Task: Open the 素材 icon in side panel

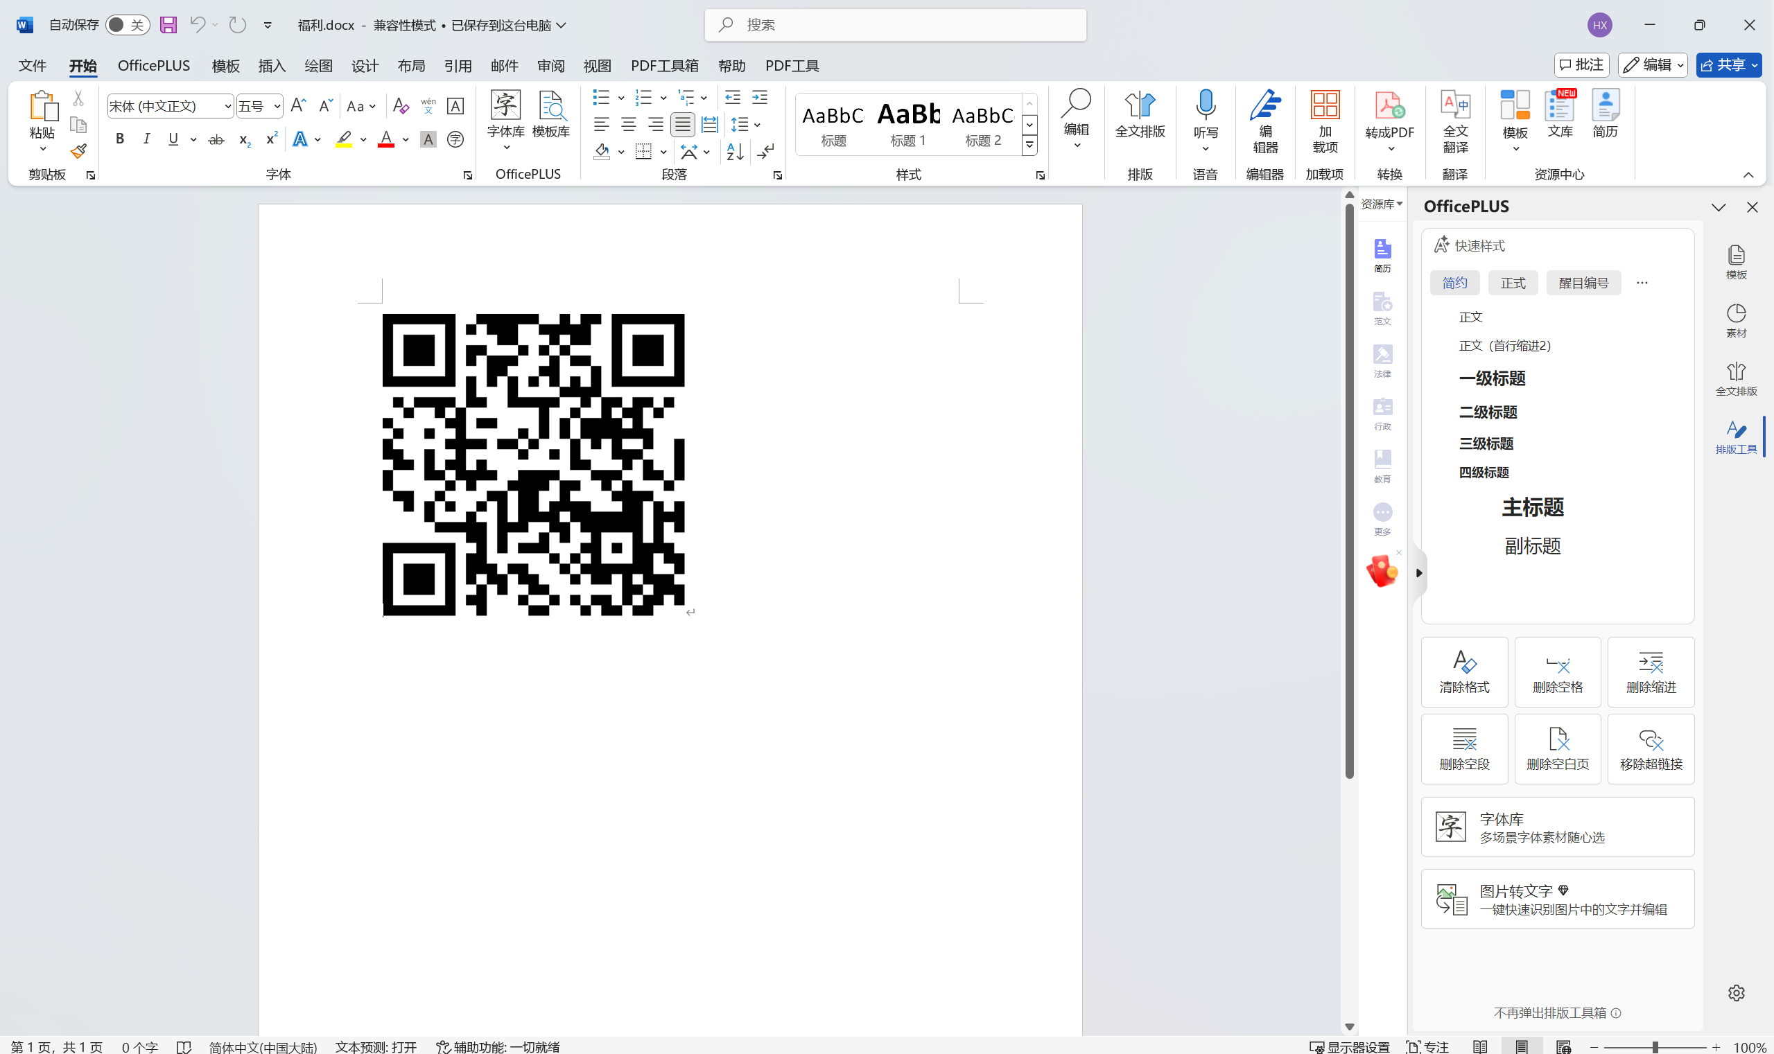Action: point(1737,320)
